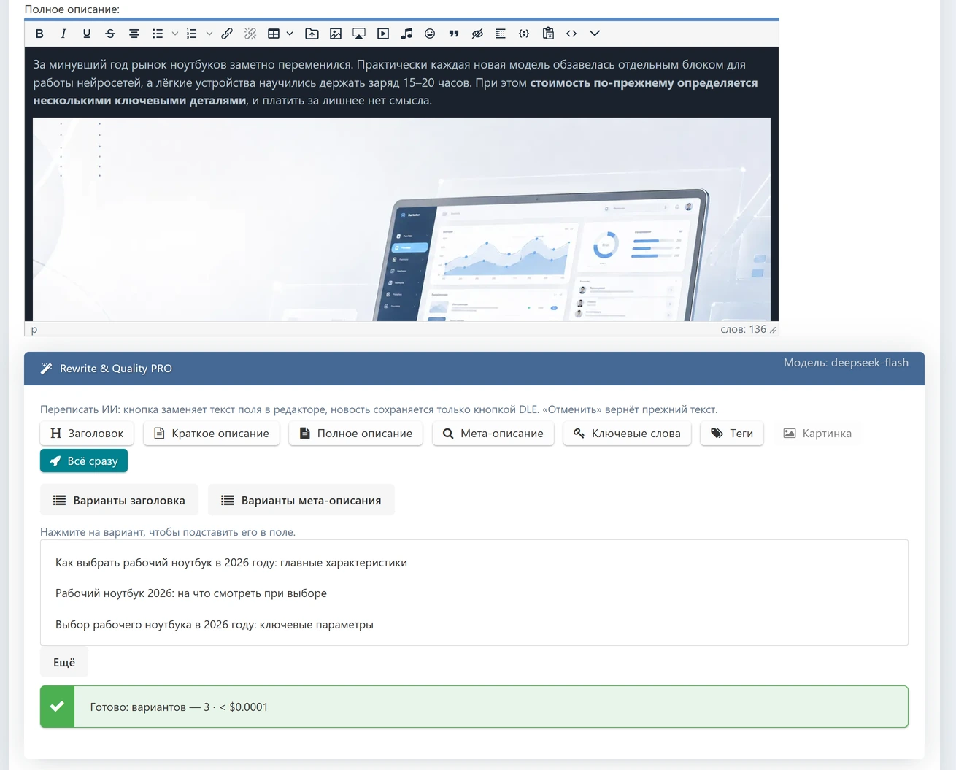Viewport: 956px width, 770px height.
Task: Insert audio with the music note icon
Action: point(406,34)
